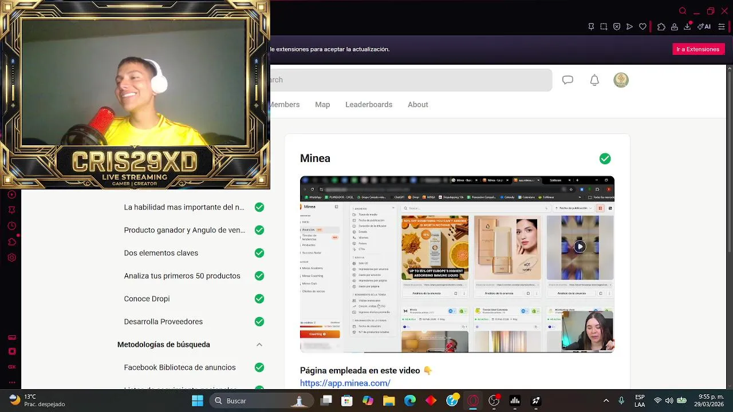The image size is (733, 412).
Task: Open File Explorer from the taskbar
Action: [389, 401]
